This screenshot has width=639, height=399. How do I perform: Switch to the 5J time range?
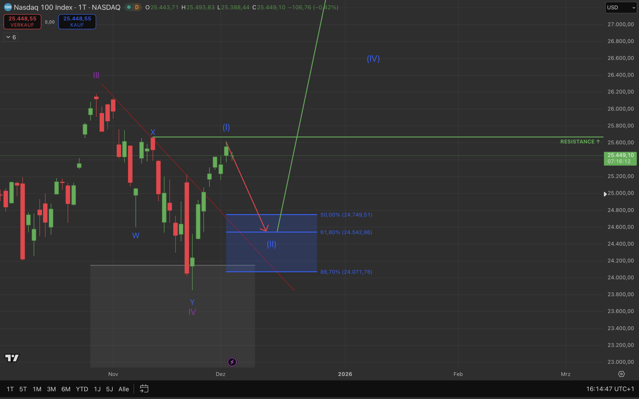point(109,389)
